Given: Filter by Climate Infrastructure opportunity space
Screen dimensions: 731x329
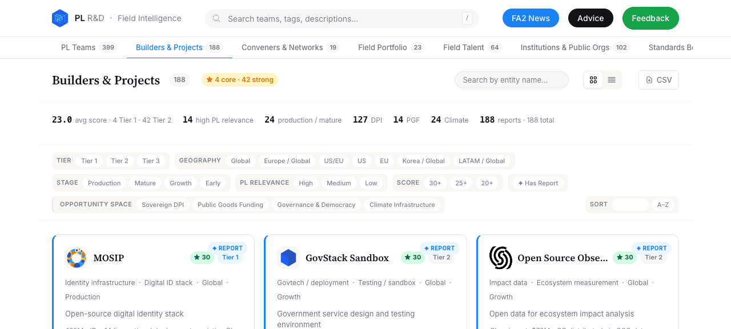Looking at the screenshot, I should pos(402,205).
